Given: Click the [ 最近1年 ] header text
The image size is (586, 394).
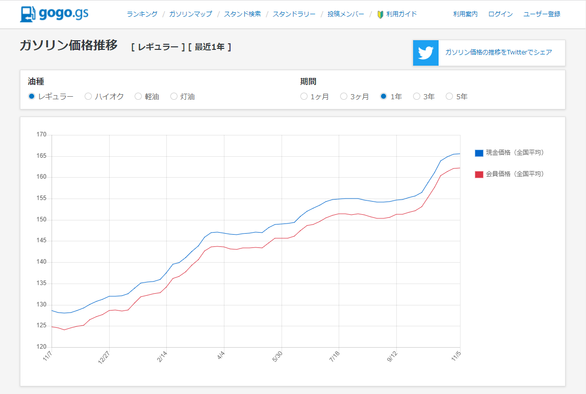Looking at the screenshot, I should (x=210, y=47).
